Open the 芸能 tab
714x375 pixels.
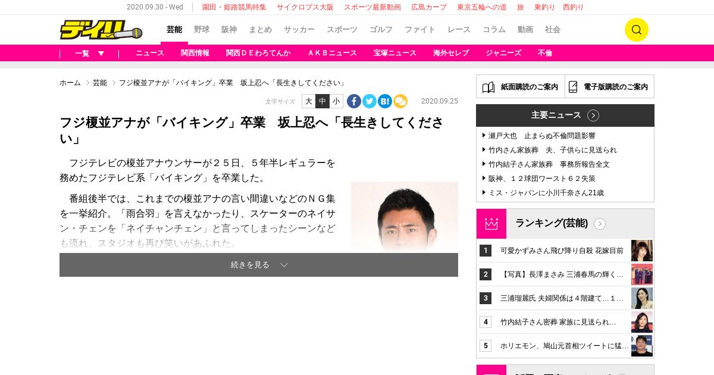click(x=174, y=30)
